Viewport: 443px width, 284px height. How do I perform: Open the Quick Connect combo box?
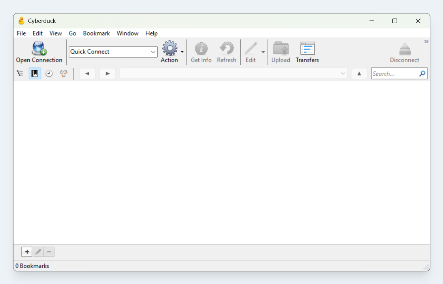click(x=113, y=52)
